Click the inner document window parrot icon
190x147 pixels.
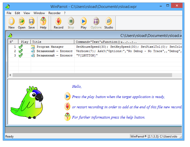tap(10, 35)
